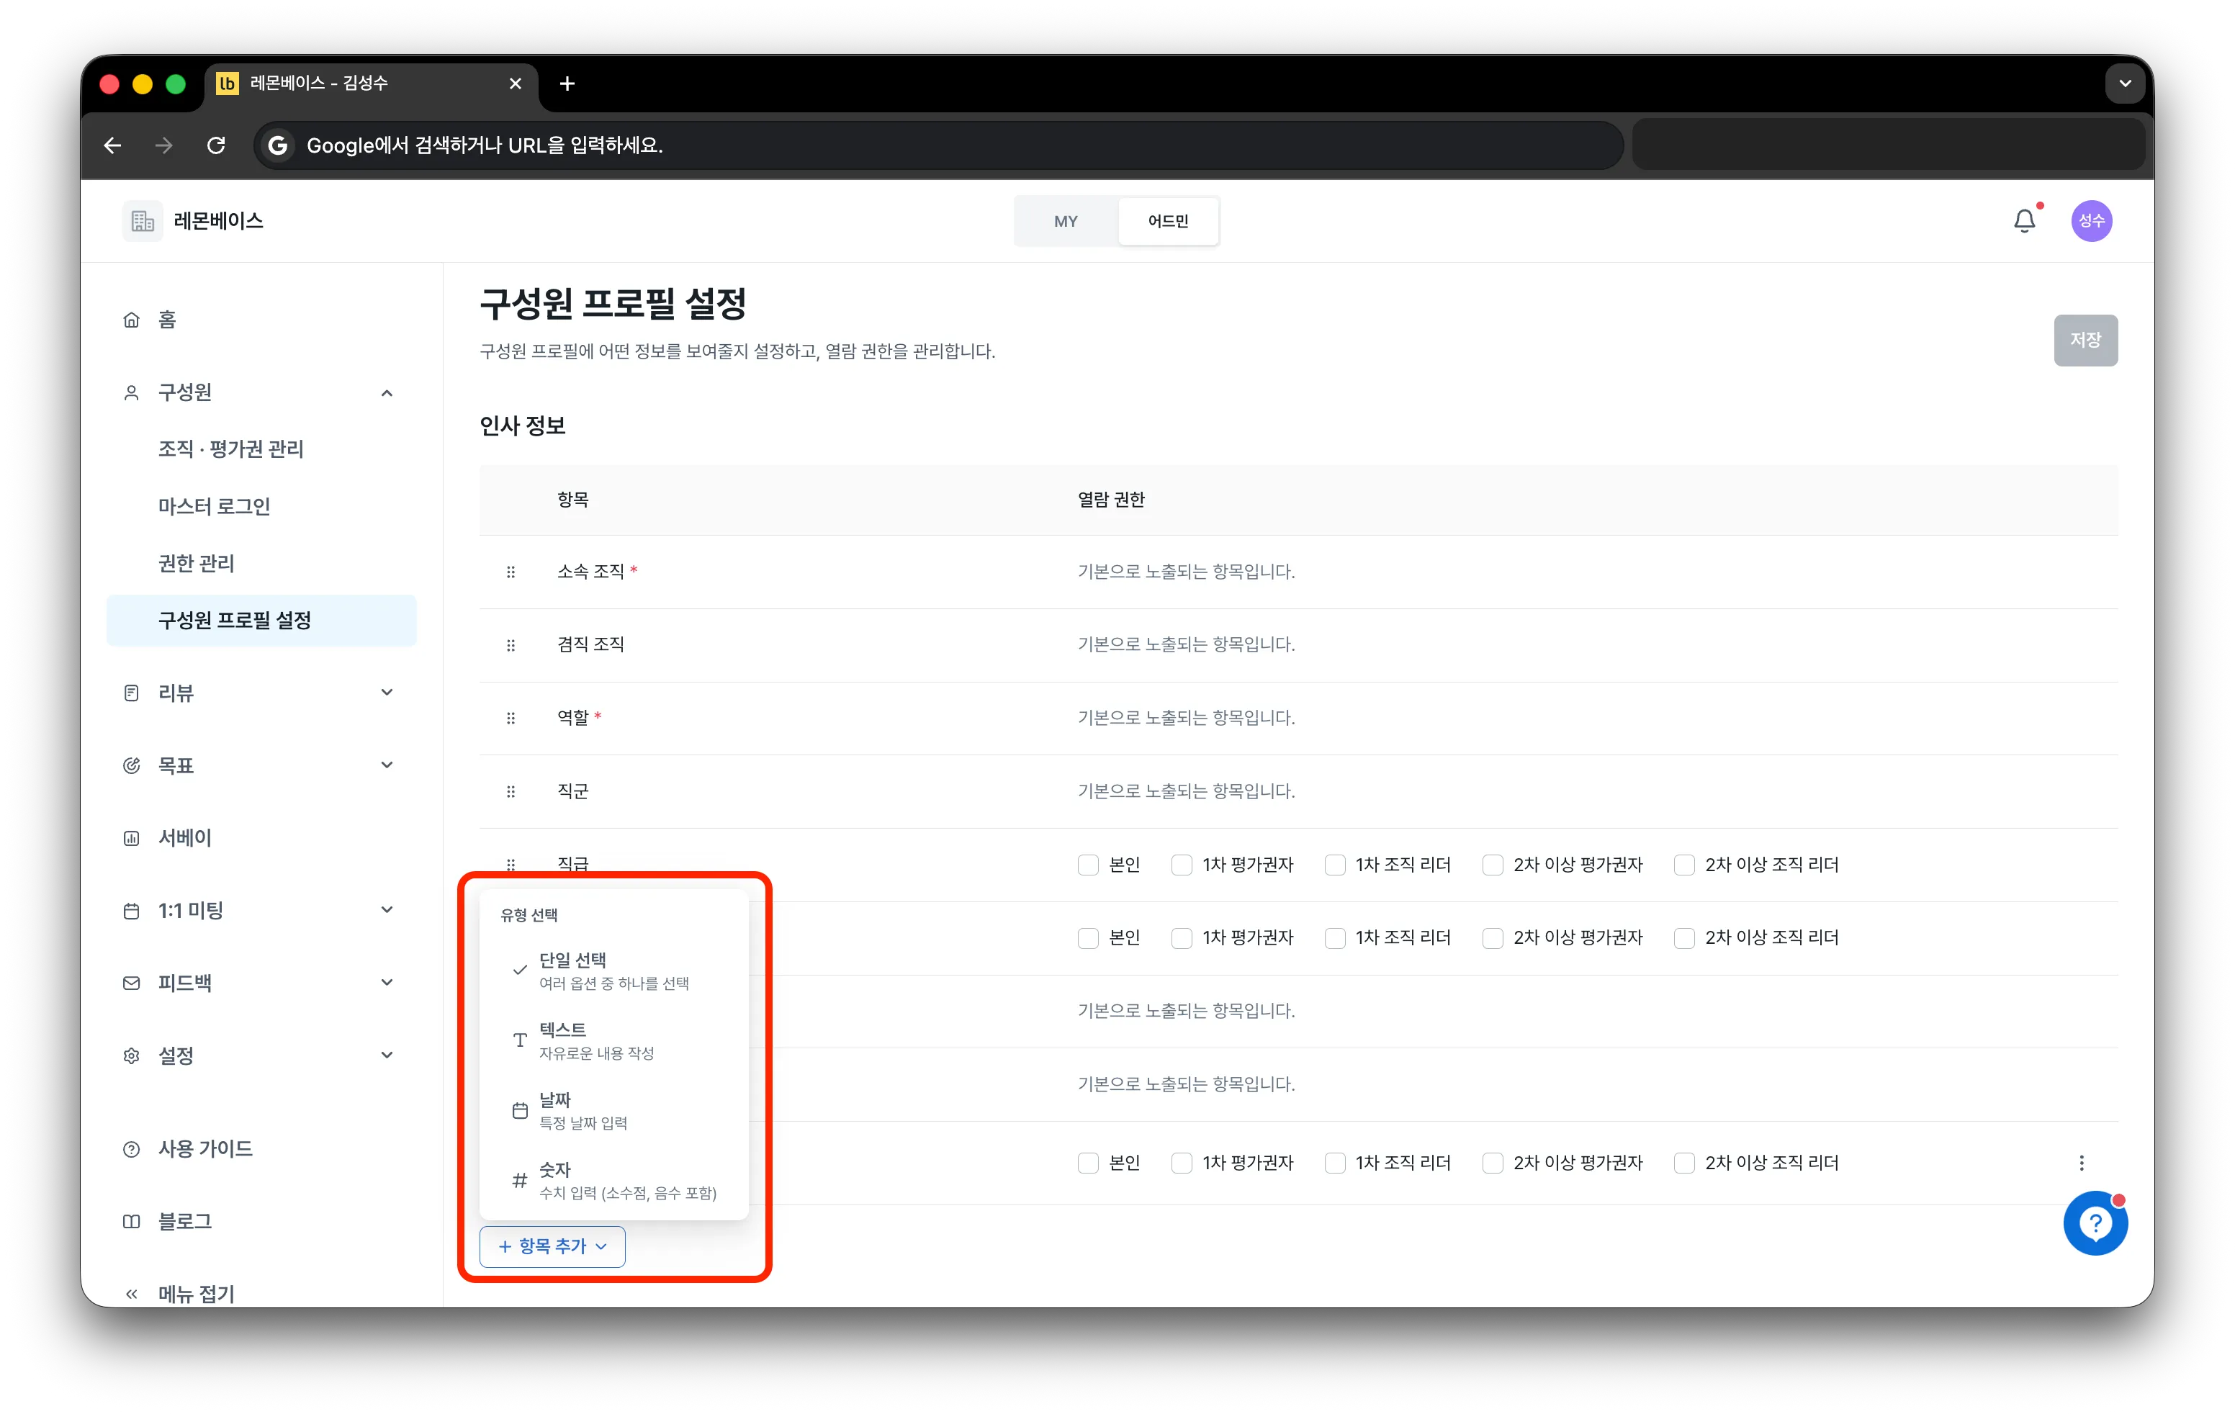
Task: Grab the drag handle for 소속 조직
Action: pyautogui.click(x=511, y=572)
